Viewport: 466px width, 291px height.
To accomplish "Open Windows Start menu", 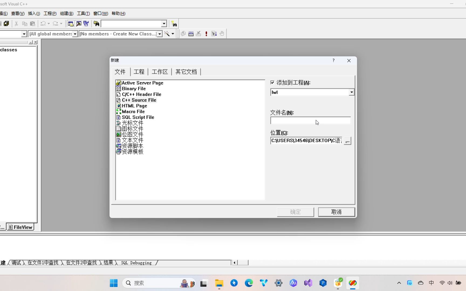I will coord(114,283).
